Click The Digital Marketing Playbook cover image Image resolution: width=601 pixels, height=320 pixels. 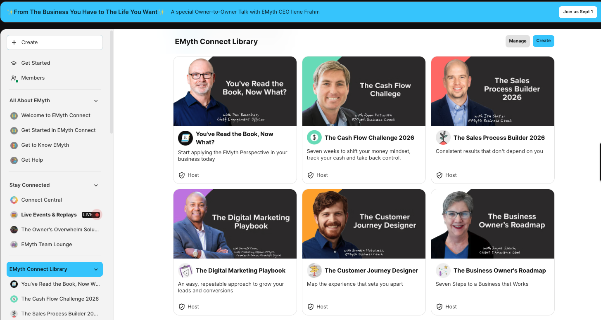[x=235, y=224]
